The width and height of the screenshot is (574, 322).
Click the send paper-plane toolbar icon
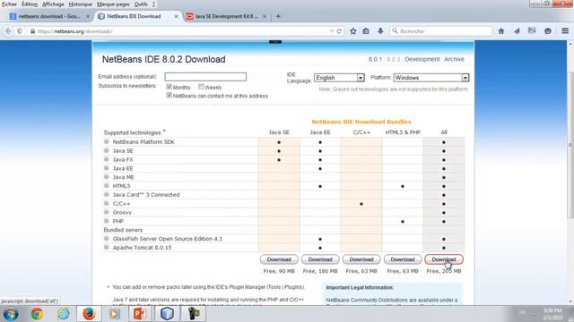[517, 31]
